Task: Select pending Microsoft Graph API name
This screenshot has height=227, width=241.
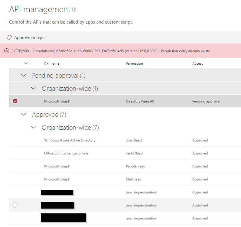Action: (57, 101)
